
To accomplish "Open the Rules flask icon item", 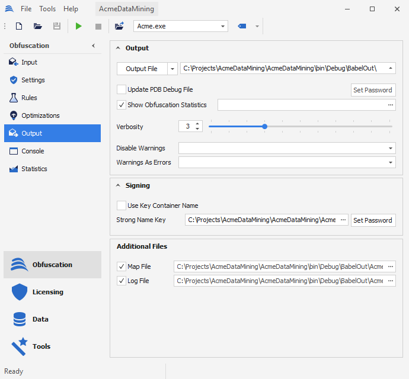I will pos(29,98).
